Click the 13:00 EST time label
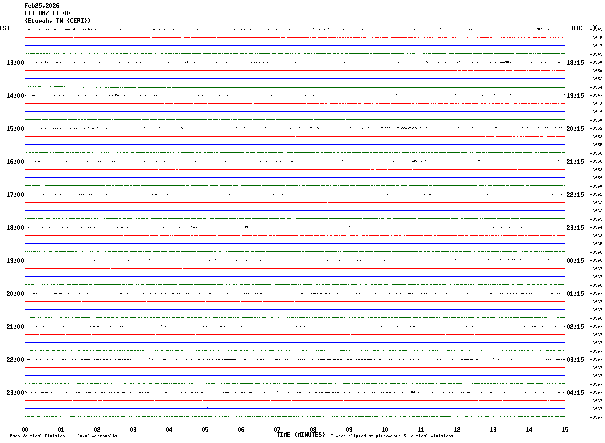The width and height of the screenshot is (605, 443). (15, 63)
